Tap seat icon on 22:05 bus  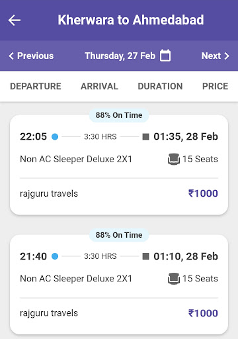[x=174, y=159]
